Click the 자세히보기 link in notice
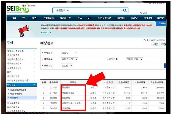 point(45,32)
